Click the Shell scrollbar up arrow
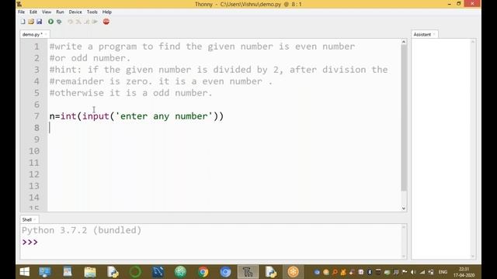This screenshot has height=279, width=497. click(404, 227)
